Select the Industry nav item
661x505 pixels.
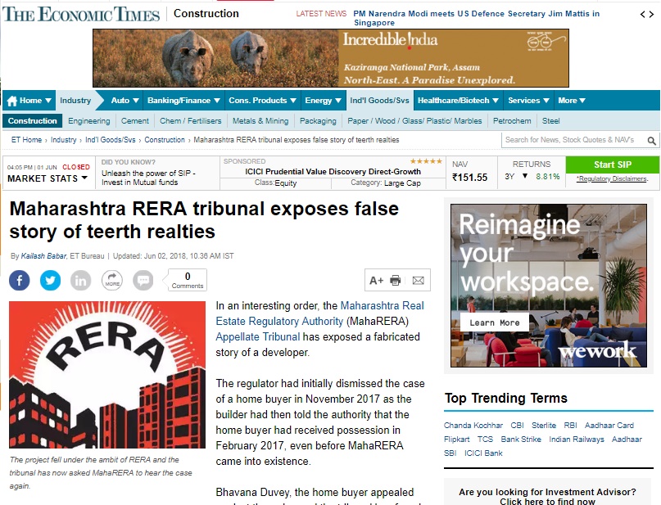click(x=75, y=101)
